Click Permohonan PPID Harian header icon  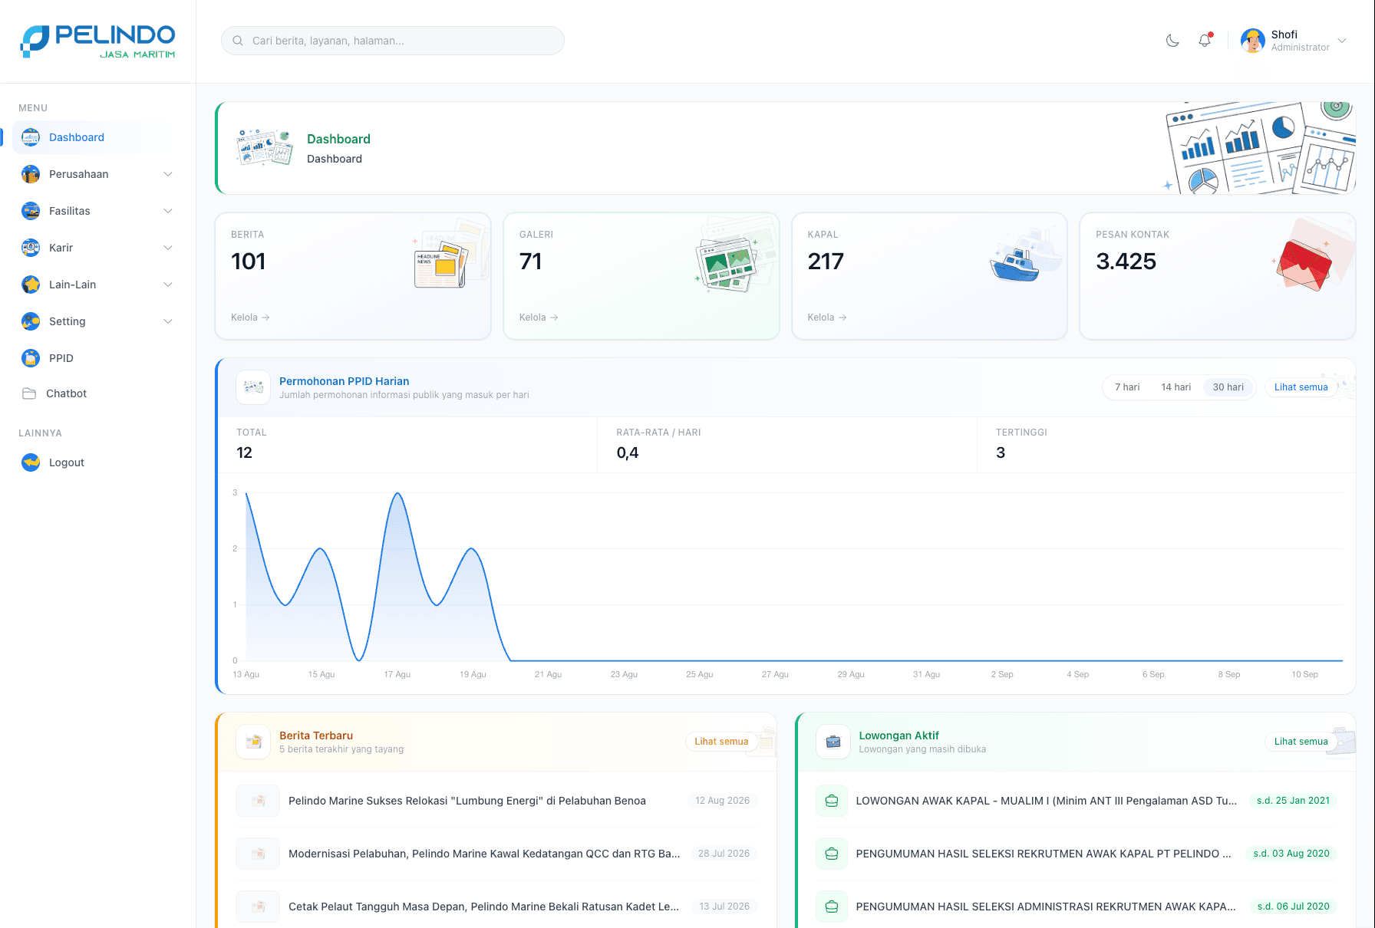tap(253, 387)
